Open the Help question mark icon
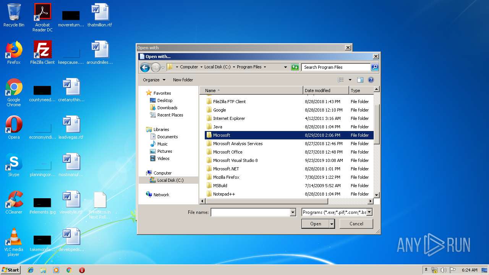The width and height of the screenshot is (489, 275). (x=371, y=80)
